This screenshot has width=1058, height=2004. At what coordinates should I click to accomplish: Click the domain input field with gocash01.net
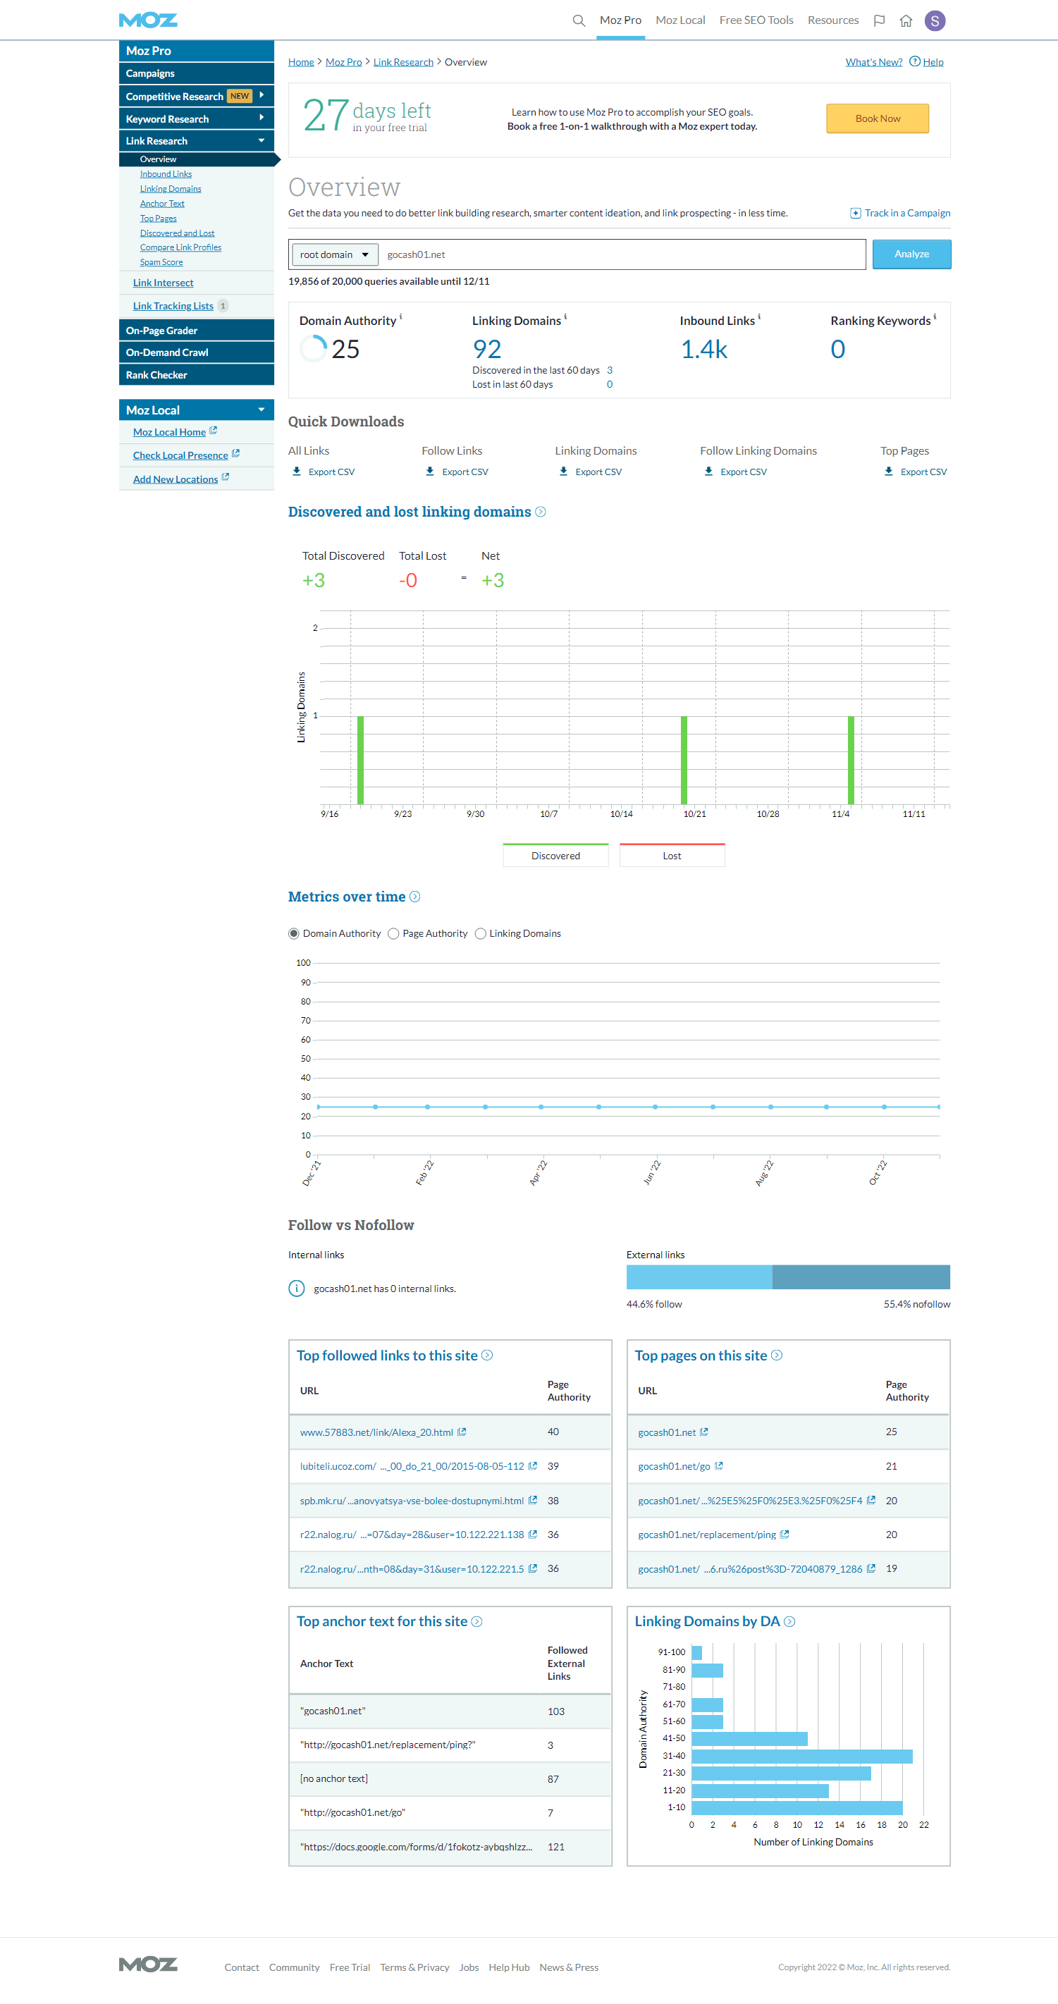click(x=622, y=254)
